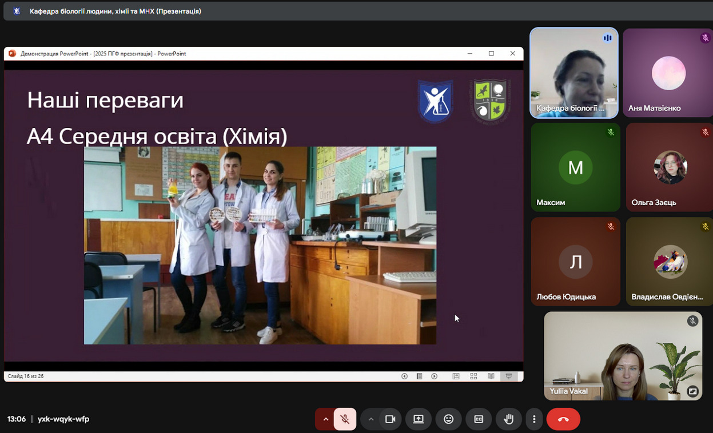The height and width of the screenshot is (433, 713).
Task: Toggle the camera on or off
Action: click(391, 419)
